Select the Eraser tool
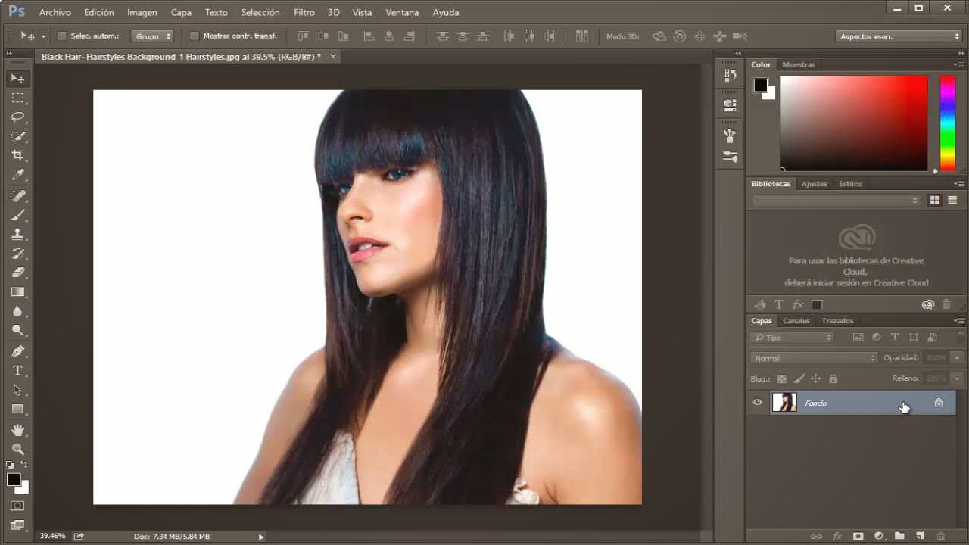This screenshot has width=969, height=545. click(18, 272)
